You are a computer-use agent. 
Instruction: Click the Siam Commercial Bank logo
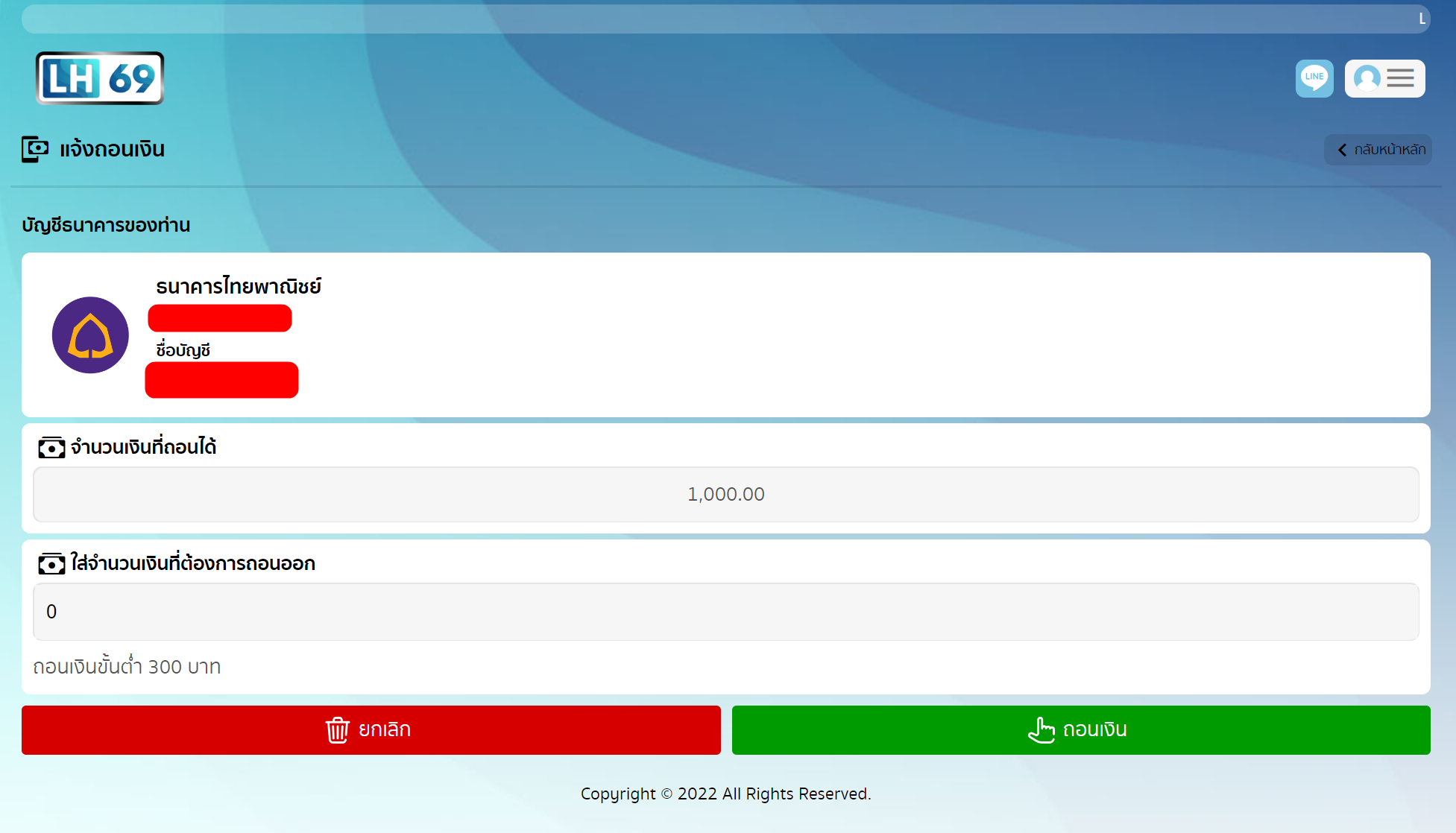click(90, 335)
